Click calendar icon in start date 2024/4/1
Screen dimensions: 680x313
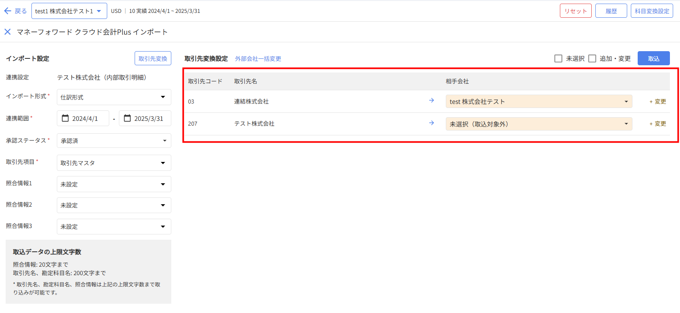coord(65,118)
